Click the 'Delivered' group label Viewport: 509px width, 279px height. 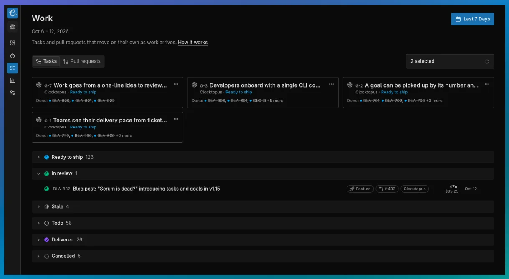[63, 240]
